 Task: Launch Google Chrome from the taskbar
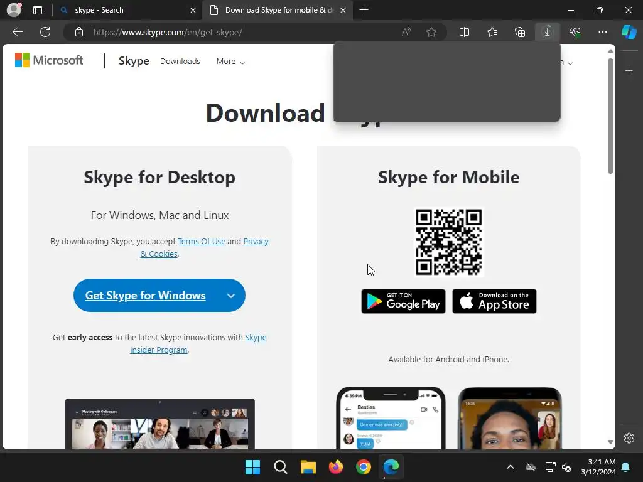click(364, 467)
